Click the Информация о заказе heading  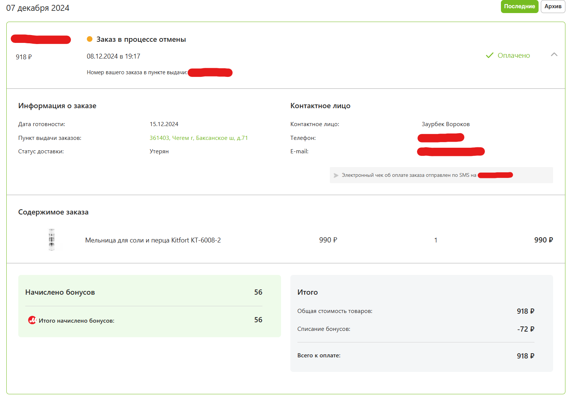click(57, 106)
